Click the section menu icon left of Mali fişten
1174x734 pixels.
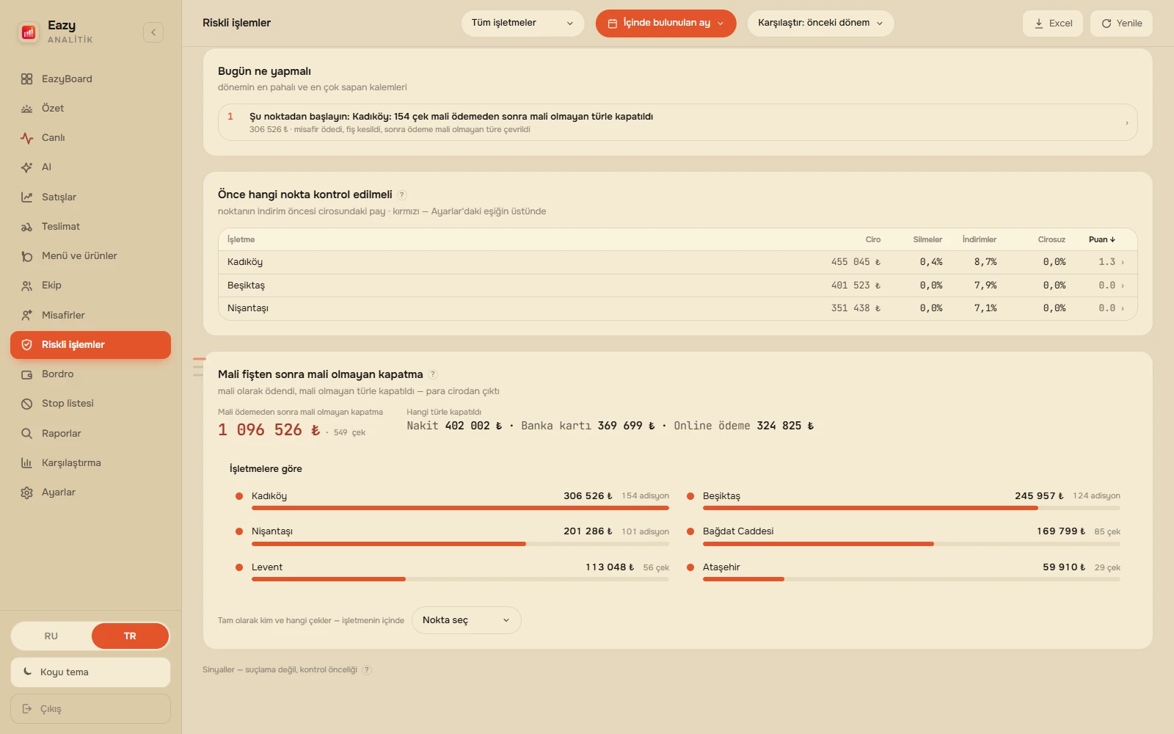pyautogui.click(x=198, y=366)
